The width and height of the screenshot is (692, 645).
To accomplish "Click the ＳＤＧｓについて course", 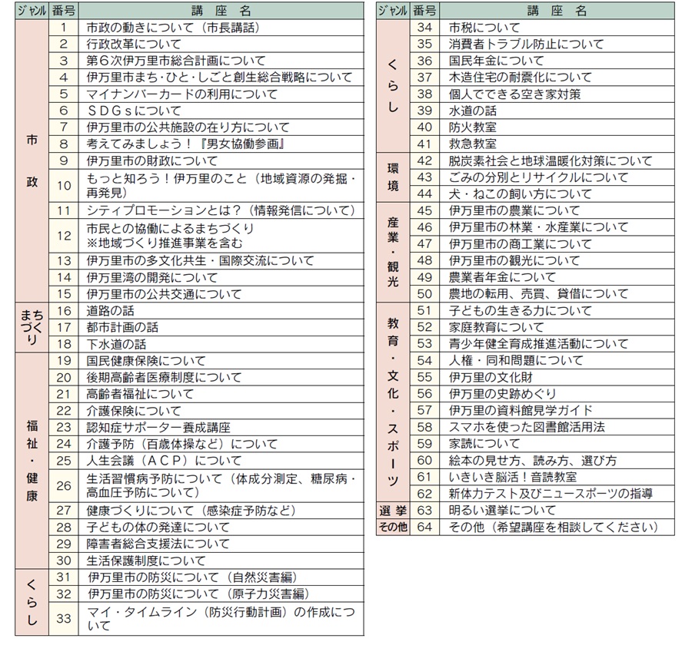I will [134, 111].
